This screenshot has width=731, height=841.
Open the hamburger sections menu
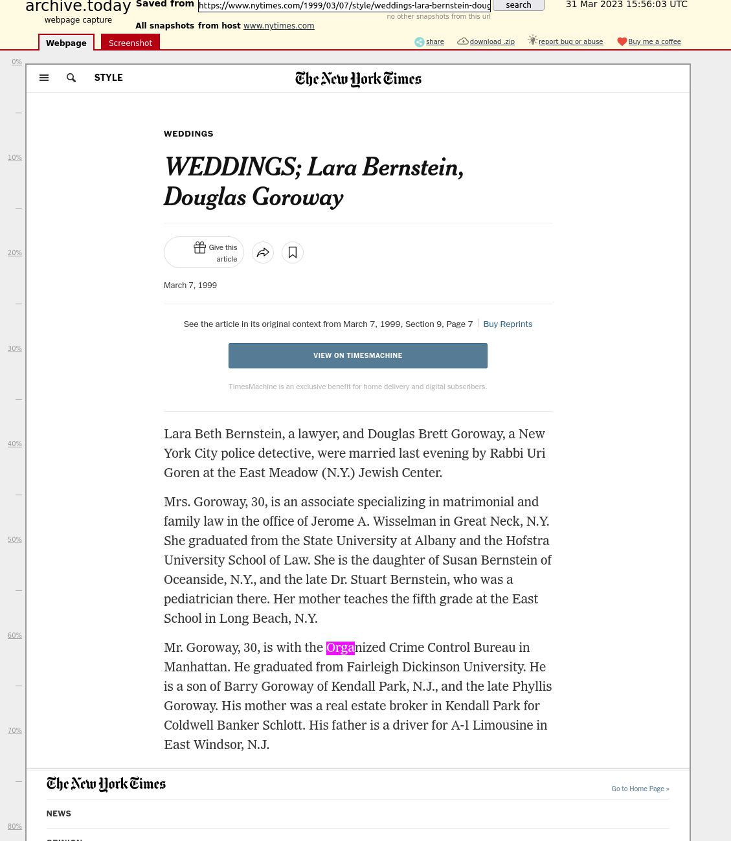(x=44, y=78)
